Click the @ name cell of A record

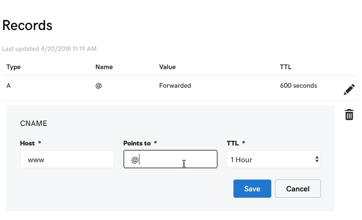click(98, 86)
